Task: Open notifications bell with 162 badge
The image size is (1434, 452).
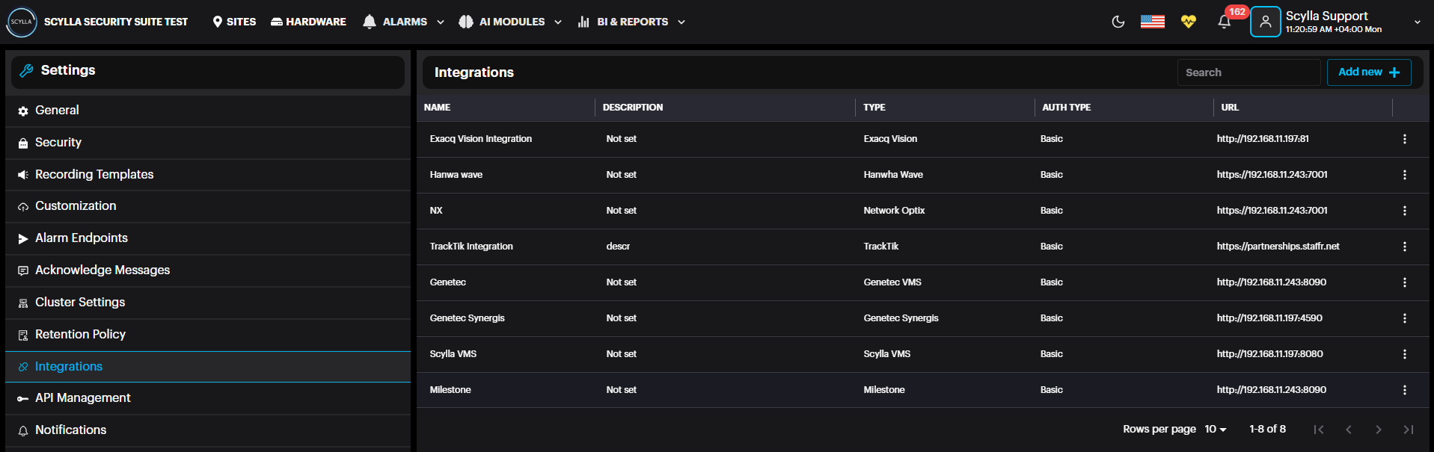Action: 1224,22
